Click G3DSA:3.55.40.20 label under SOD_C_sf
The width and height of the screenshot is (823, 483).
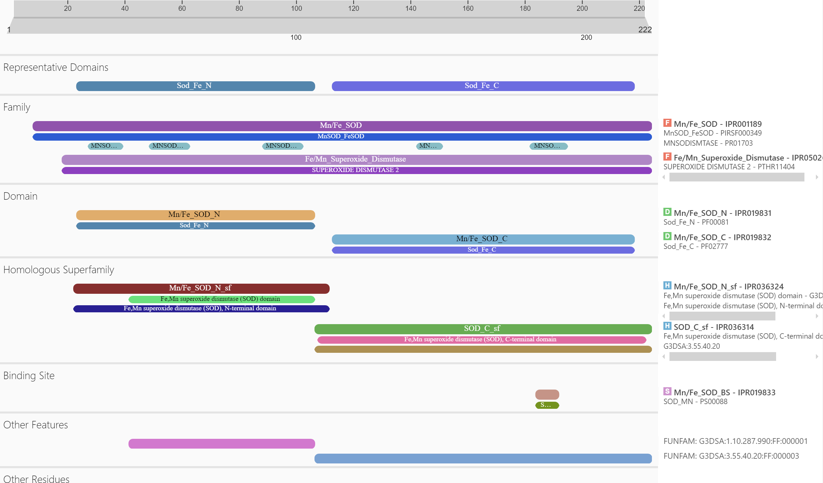click(691, 346)
